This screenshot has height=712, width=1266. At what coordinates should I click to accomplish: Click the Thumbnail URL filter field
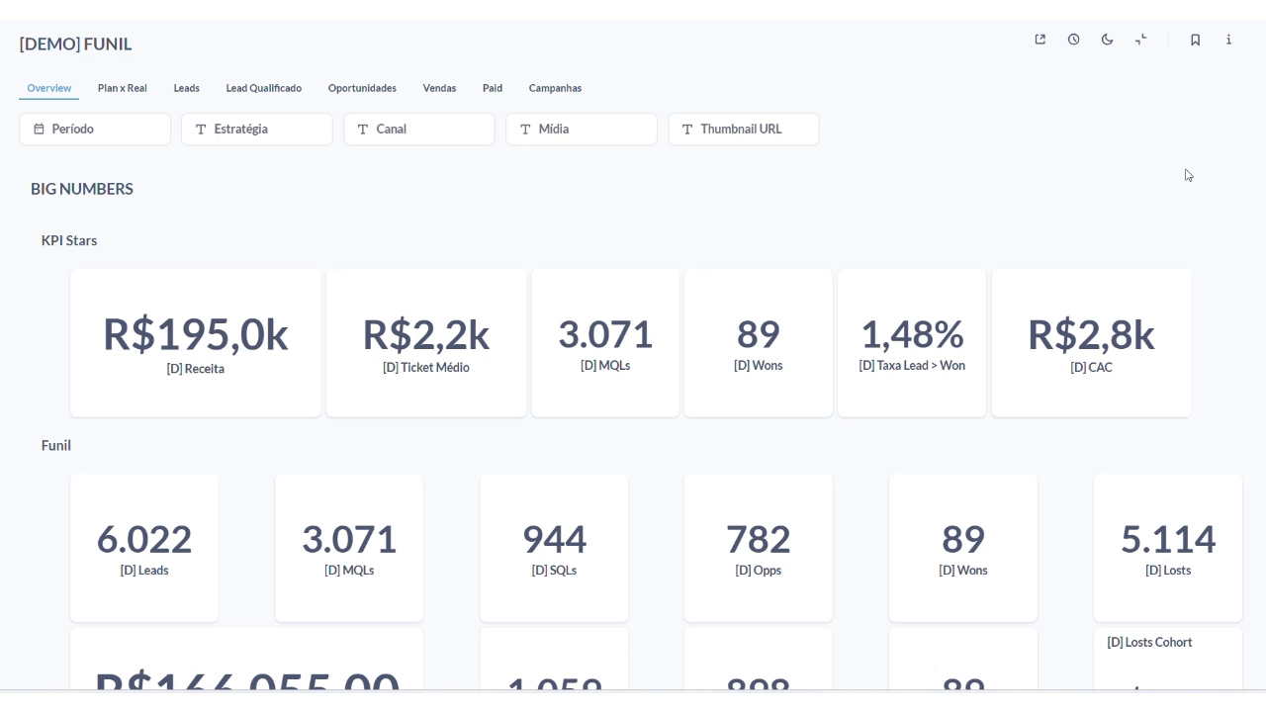tap(743, 130)
